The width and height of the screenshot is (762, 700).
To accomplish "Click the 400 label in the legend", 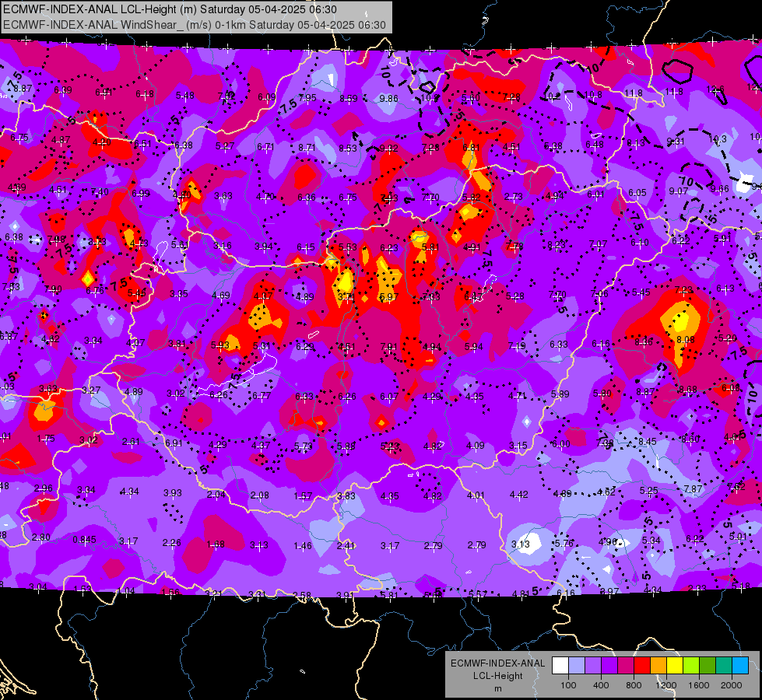I will pyautogui.click(x=601, y=685).
